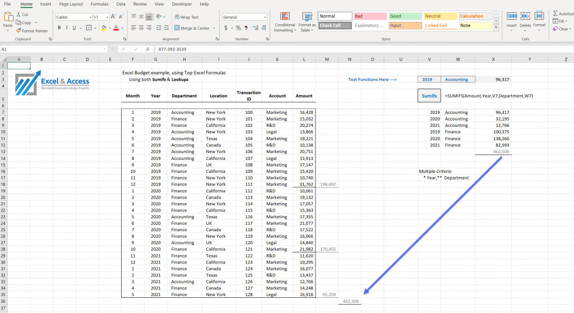The image size is (574, 313).
Task: Apply the Borders grid icon
Action: pos(89,28)
